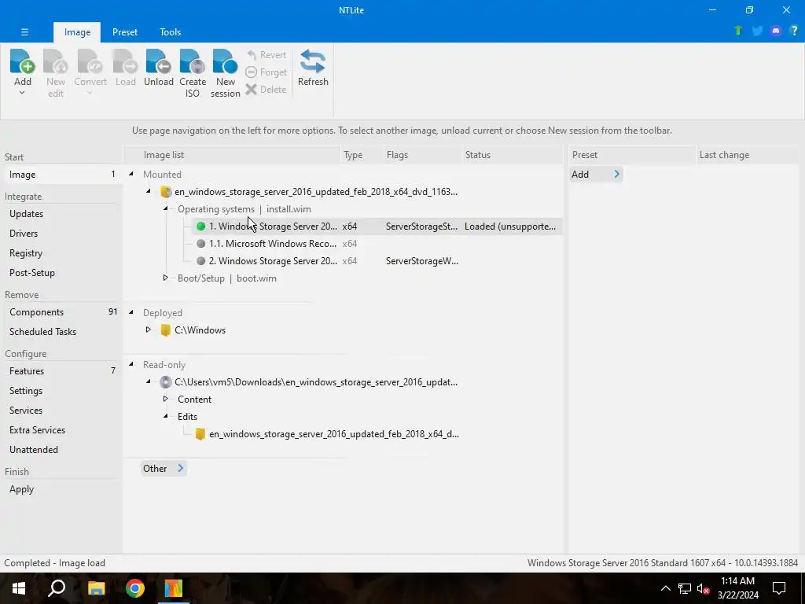
Task: Expand the Boot/Setup boot.wim node
Action: coord(165,278)
